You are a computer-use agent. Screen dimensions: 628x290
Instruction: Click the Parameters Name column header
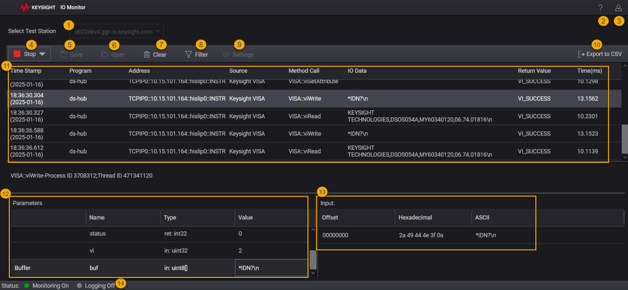[x=97, y=217]
